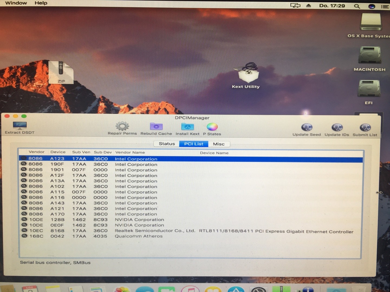Click sub device 4035 cell

click(x=100, y=236)
